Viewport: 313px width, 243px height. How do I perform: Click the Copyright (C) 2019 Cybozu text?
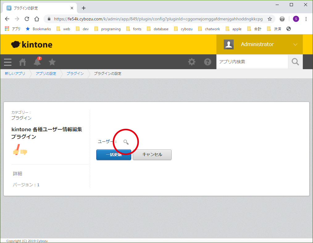coord(27,241)
